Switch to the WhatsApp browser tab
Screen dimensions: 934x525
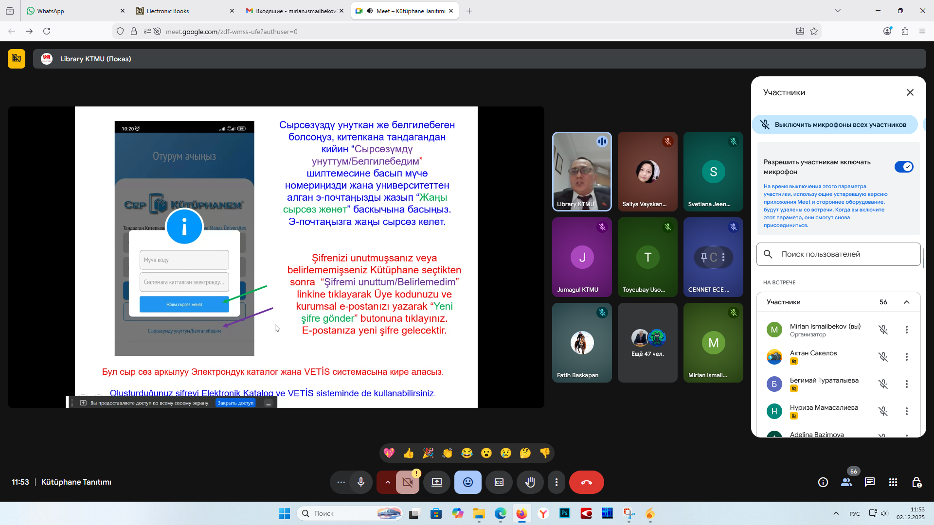tap(51, 11)
